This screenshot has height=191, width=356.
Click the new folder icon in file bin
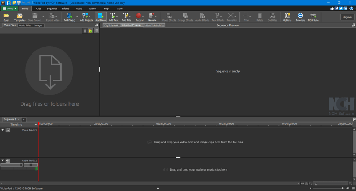(x=91, y=31)
